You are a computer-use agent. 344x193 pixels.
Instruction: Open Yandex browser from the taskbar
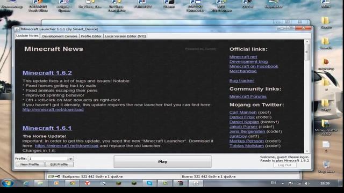point(88,183)
